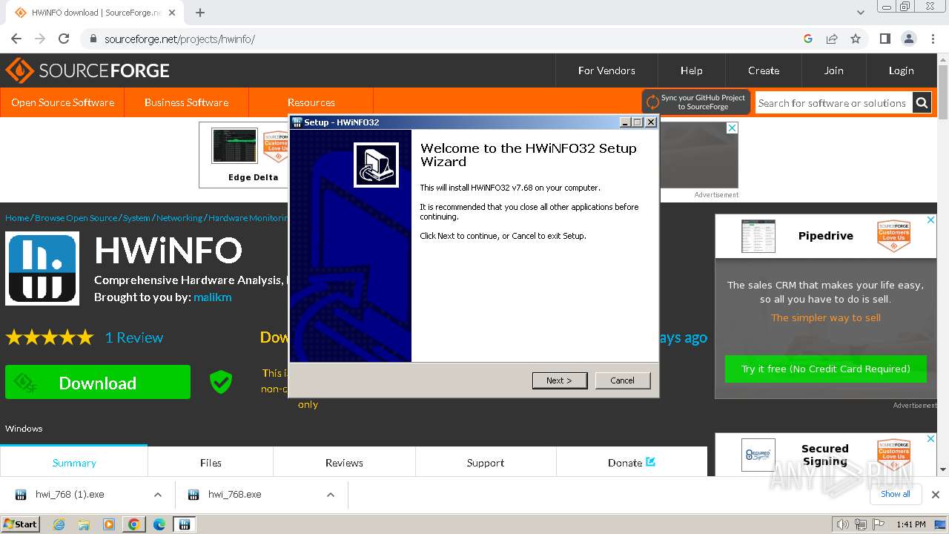Open a new Chrome tab

[x=200, y=13]
